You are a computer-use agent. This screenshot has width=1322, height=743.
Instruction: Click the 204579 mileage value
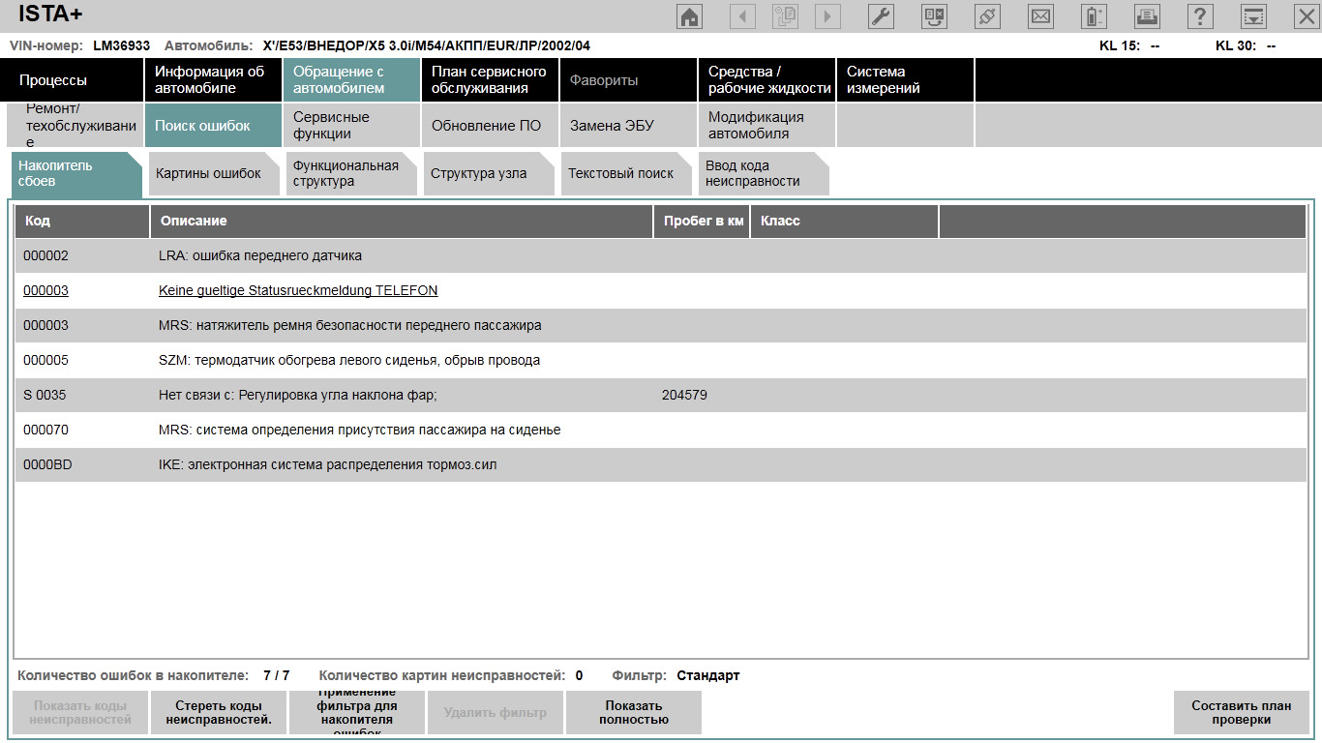pos(684,395)
